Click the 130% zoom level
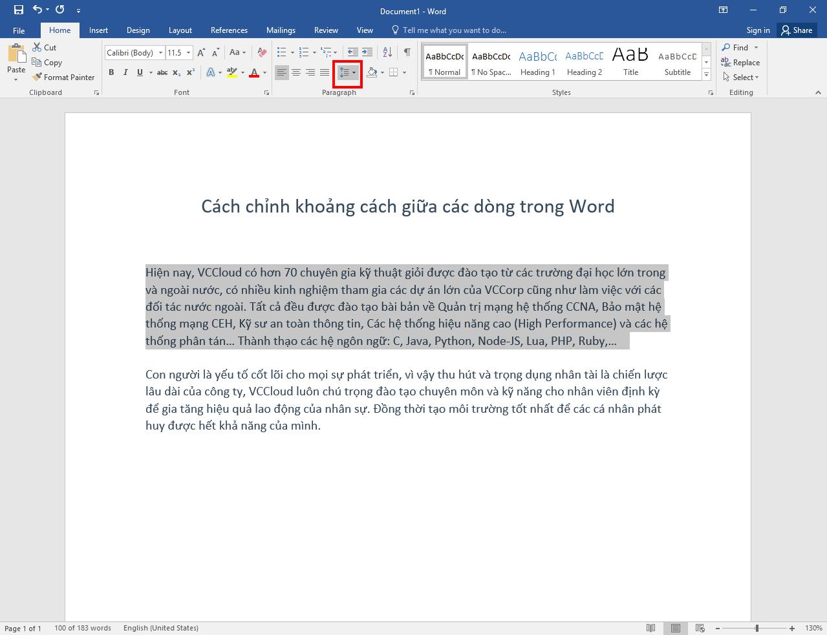The height and width of the screenshot is (635, 827). 813,628
